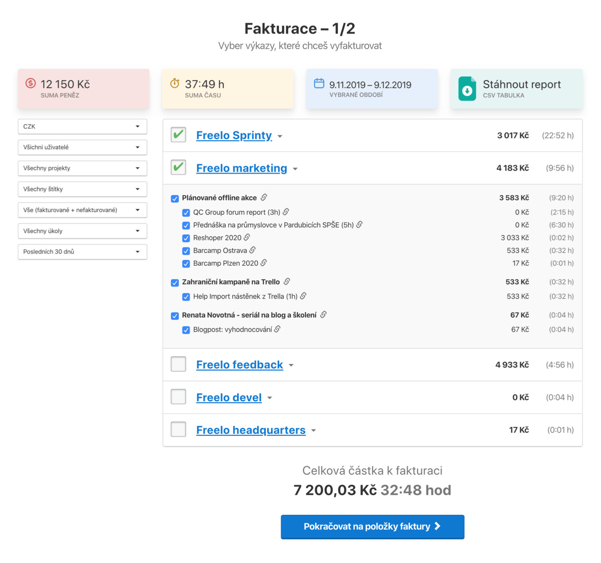Click the 37:49 h suma času card
This screenshot has height=563, width=601.
click(x=228, y=89)
